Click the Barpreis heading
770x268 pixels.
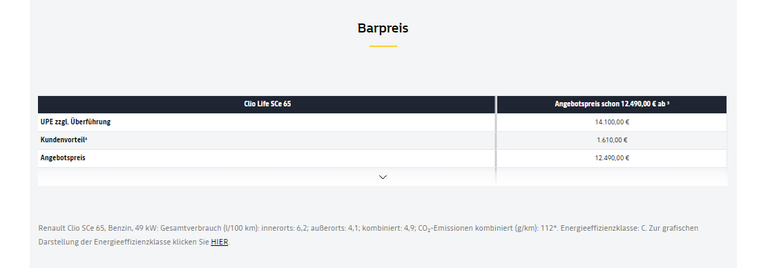point(383,28)
